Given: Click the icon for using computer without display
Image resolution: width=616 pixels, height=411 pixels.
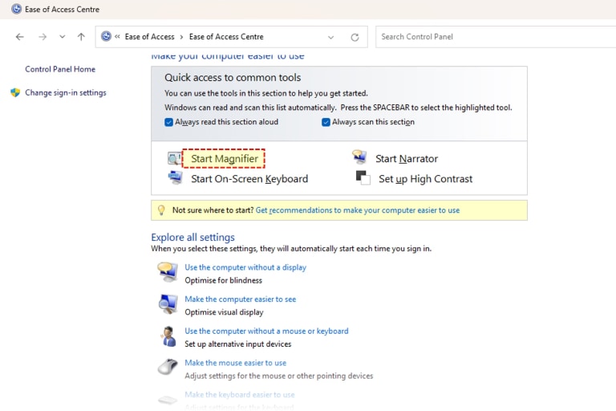Looking at the screenshot, I should click(x=168, y=272).
